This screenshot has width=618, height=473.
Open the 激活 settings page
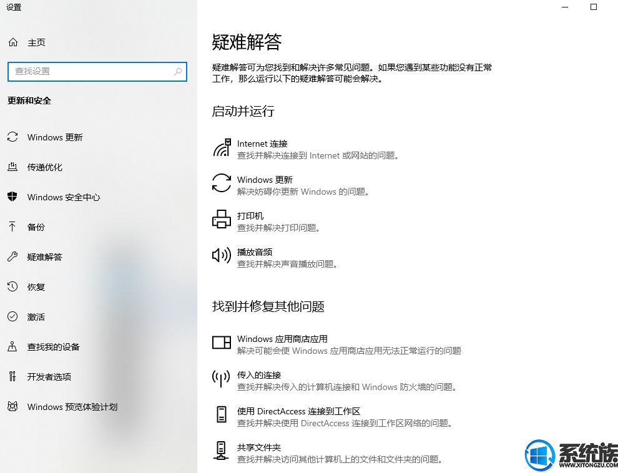[36, 317]
